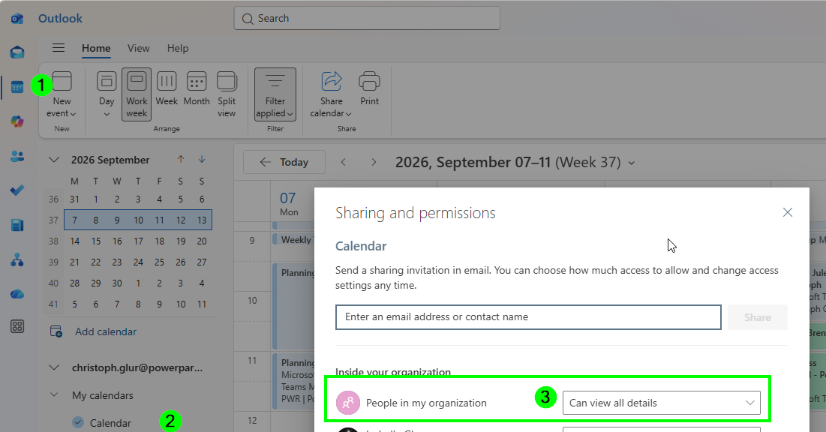Click the email address or contact name field
The height and width of the screenshot is (432, 826).
pyautogui.click(x=528, y=317)
